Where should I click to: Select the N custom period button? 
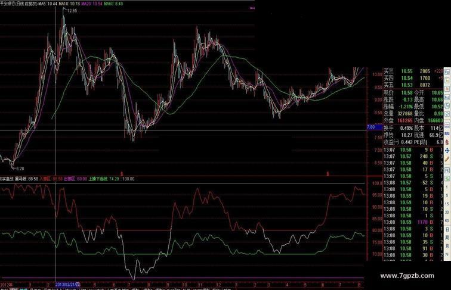click(x=447, y=254)
